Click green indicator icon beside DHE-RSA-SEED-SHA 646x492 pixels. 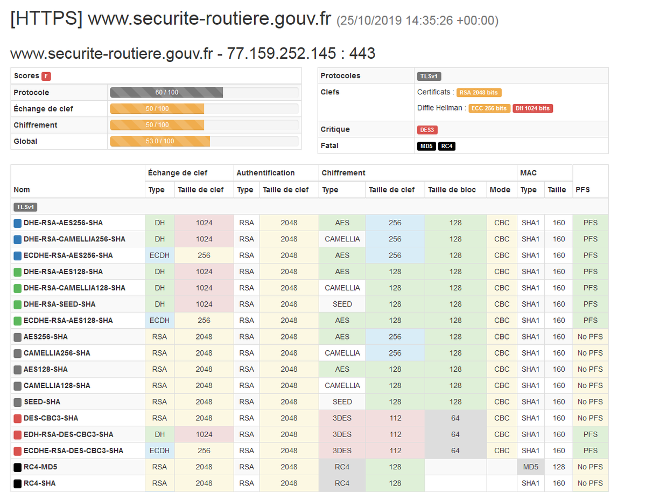click(17, 304)
